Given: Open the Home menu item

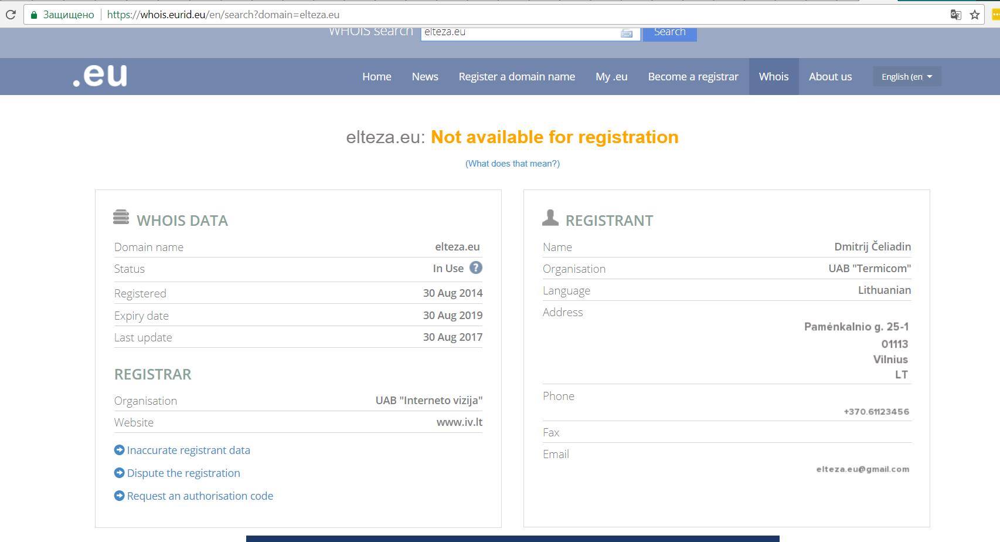Looking at the screenshot, I should pos(376,77).
